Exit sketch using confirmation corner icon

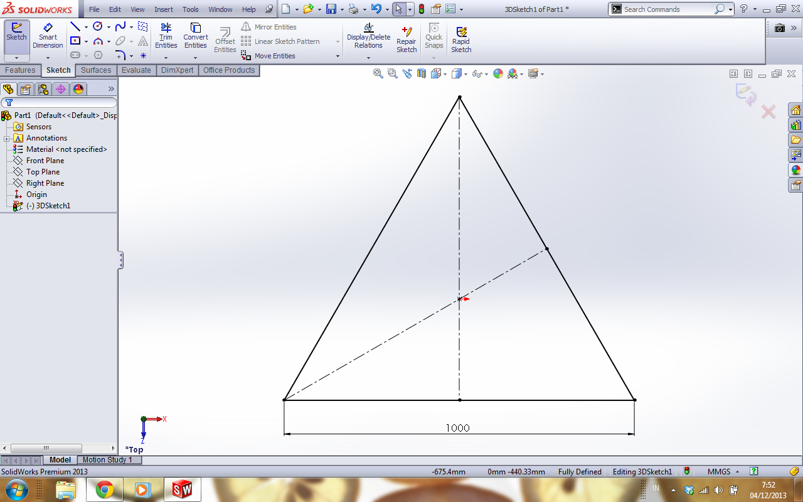tap(746, 94)
